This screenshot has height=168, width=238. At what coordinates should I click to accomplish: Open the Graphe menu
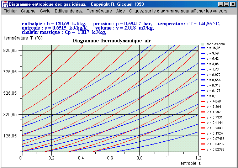click(x=28, y=11)
